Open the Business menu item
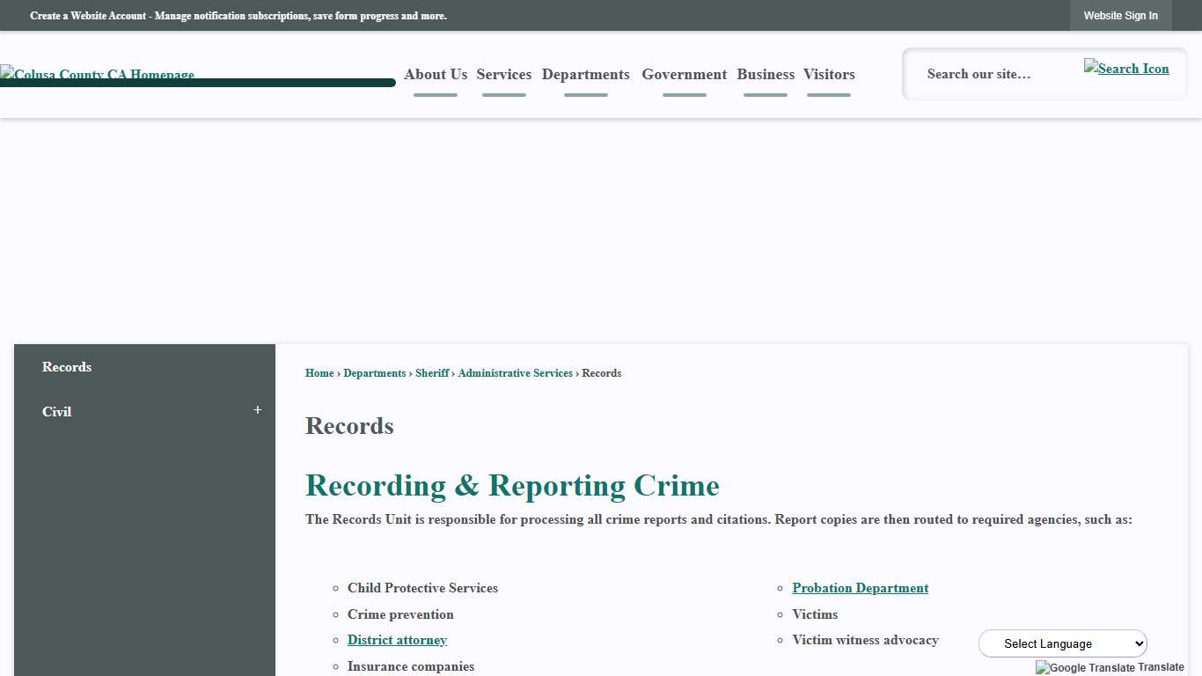This screenshot has height=676, width=1202. (765, 75)
